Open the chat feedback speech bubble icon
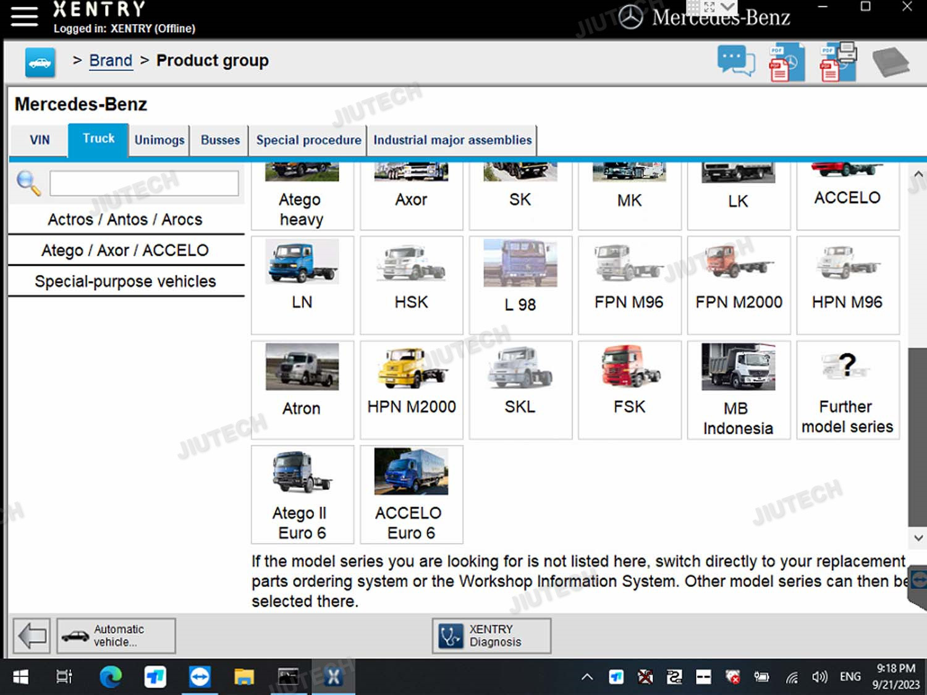927x695 pixels. point(735,62)
